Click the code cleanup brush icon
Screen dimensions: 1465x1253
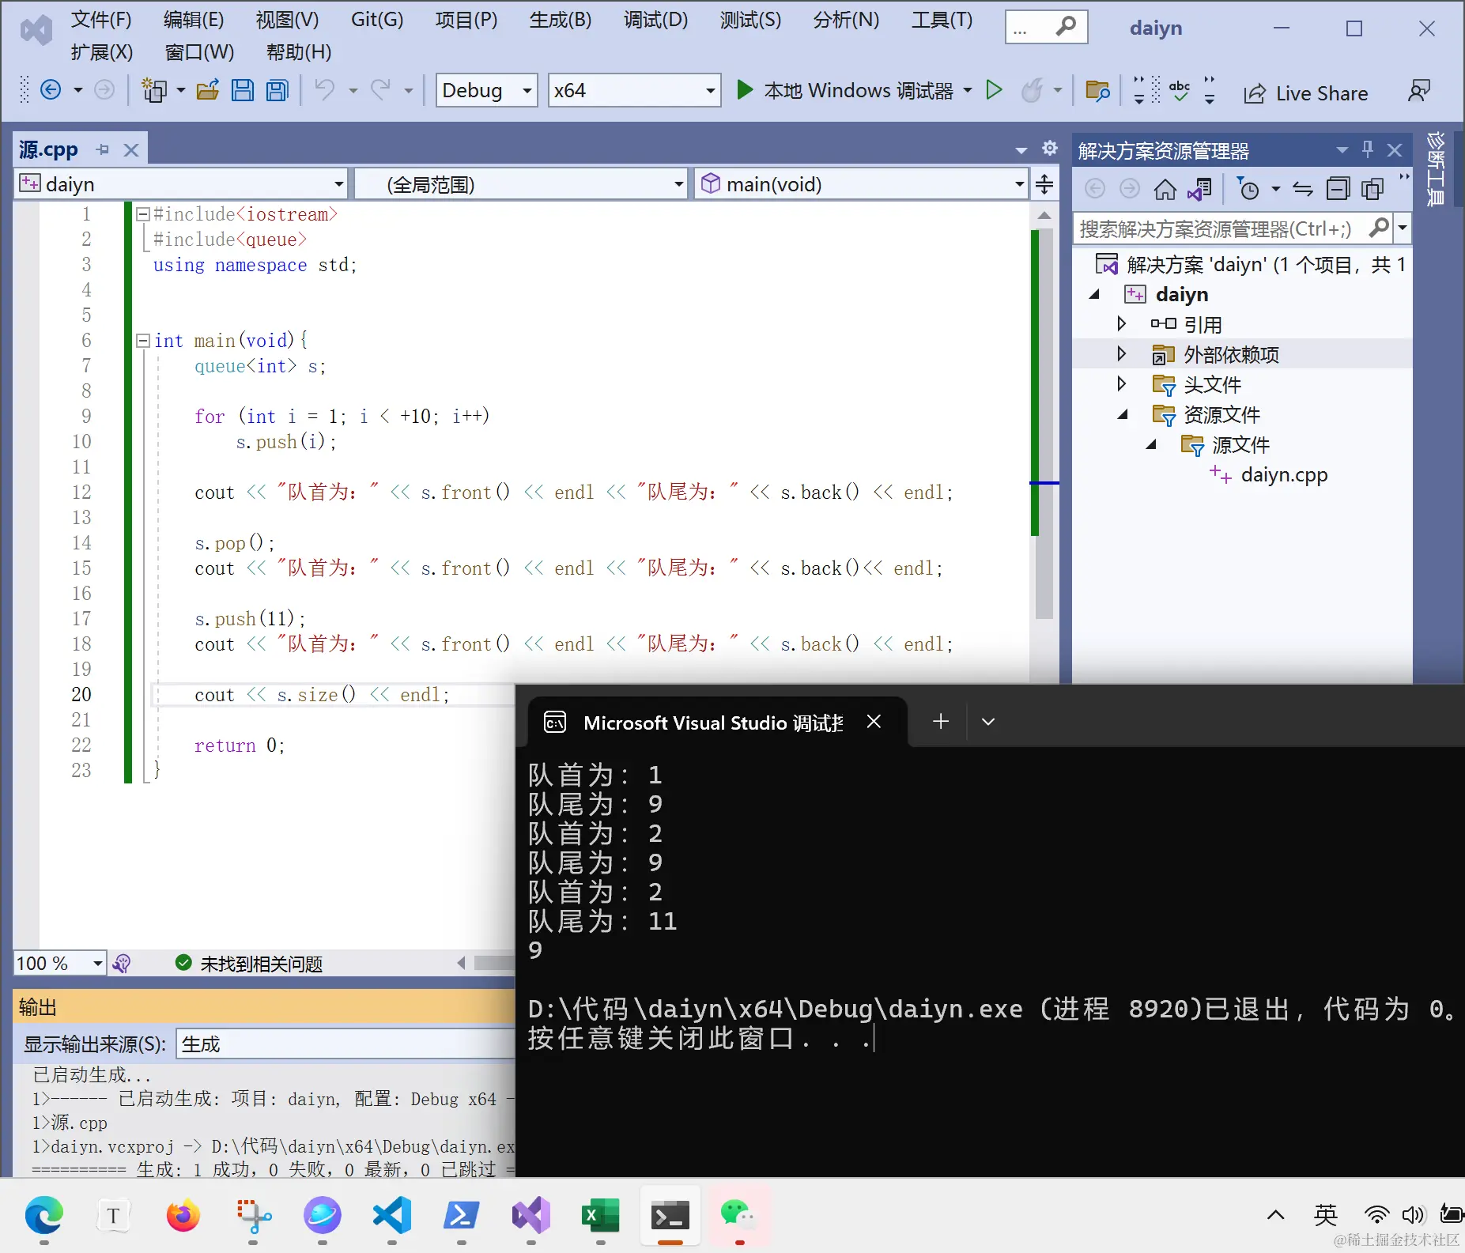(x=122, y=963)
